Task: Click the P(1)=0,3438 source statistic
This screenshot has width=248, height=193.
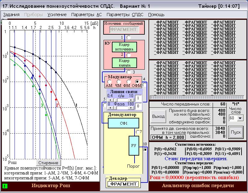Action: [165, 153]
